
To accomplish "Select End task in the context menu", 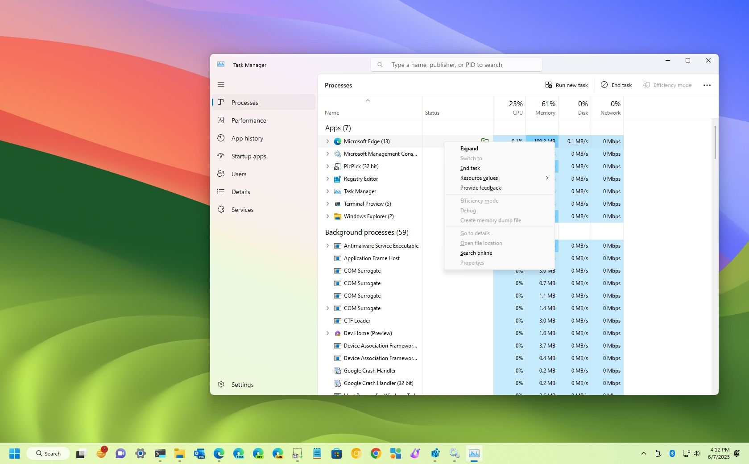I will coord(470,168).
